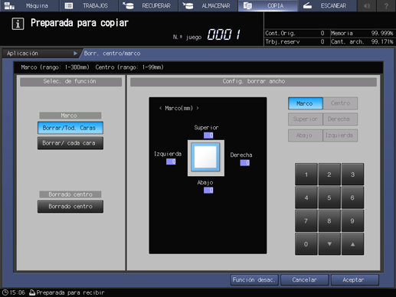Click the Cancelar button

[x=304, y=280]
